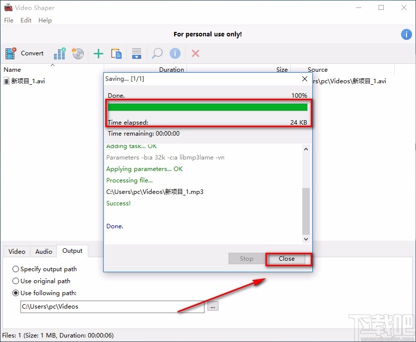The width and height of the screenshot is (416, 342).
Task: Click the 100% progress label
Action: [299, 95]
